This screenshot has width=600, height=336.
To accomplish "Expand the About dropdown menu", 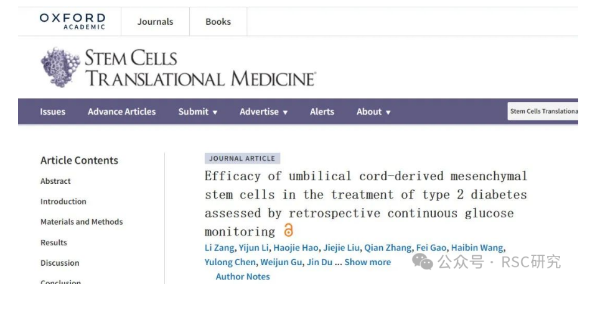I will (x=373, y=112).
